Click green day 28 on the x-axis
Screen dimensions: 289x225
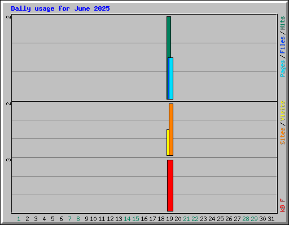point(246,219)
